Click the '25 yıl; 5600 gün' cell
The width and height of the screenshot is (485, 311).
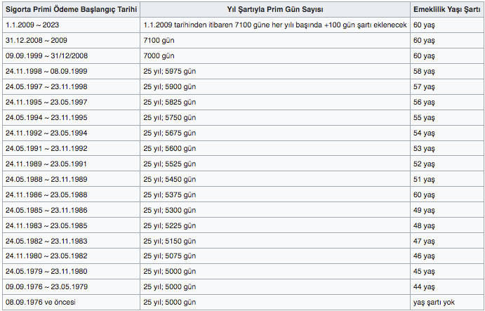(275, 149)
